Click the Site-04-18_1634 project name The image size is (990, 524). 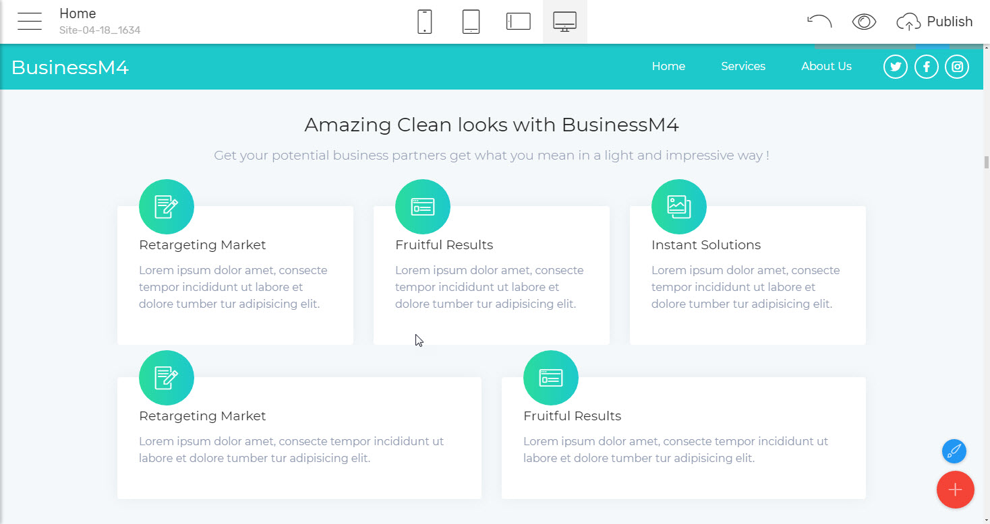coord(100,30)
